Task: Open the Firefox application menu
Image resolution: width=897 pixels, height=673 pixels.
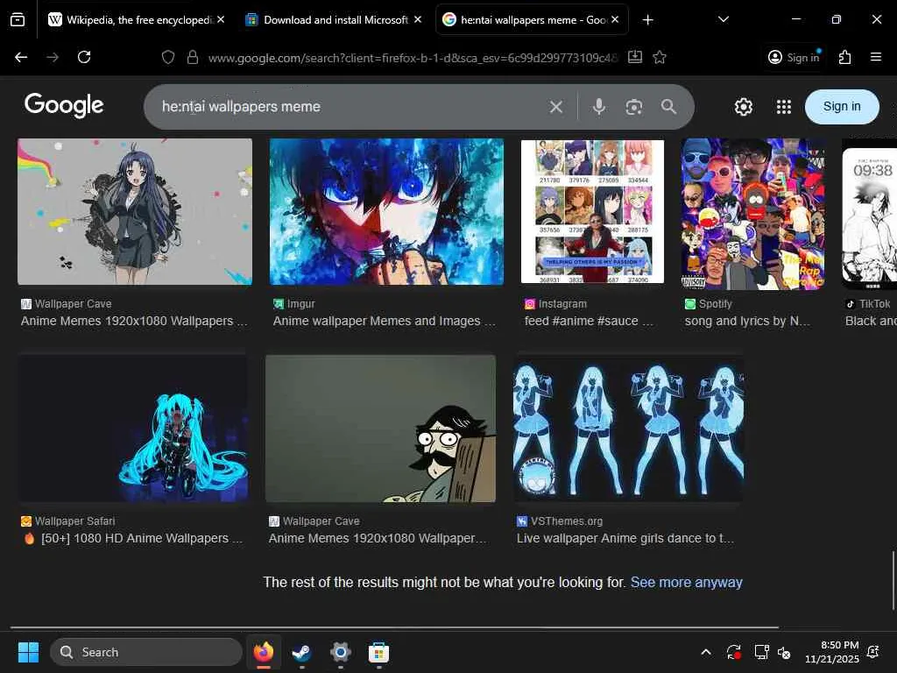Action: click(x=876, y=57)
